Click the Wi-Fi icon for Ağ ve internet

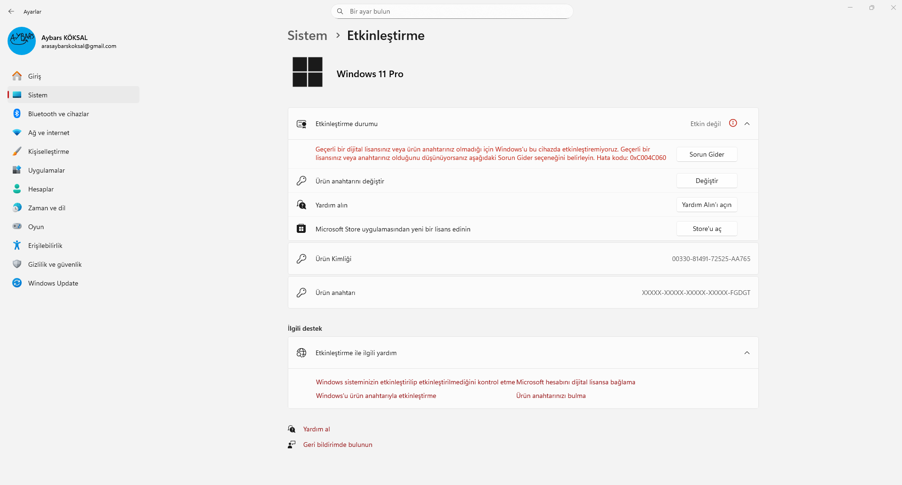17,132
